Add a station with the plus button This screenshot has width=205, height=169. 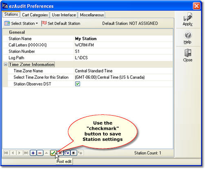point(33,153)
